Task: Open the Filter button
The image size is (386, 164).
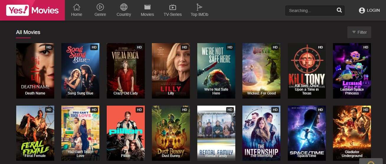Action: pos(359,32)
